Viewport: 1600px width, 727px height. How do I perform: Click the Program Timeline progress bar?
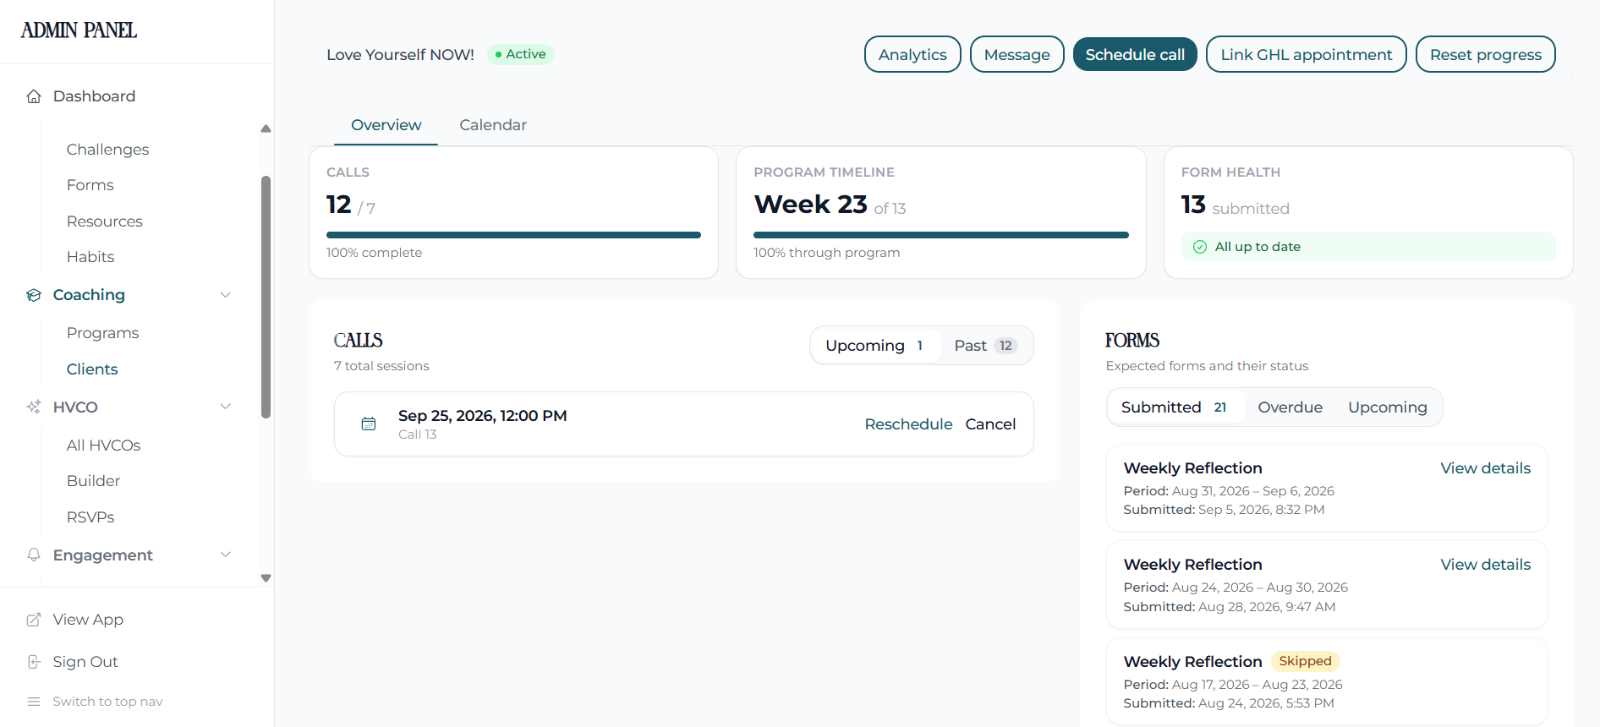pos(940,235)
